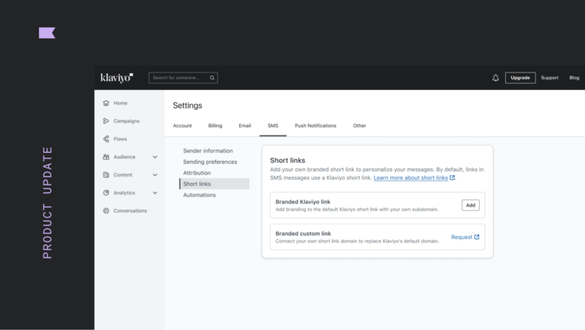The image size is (585, 330).
Task: Switch to the Account tab
Action: 183,126
